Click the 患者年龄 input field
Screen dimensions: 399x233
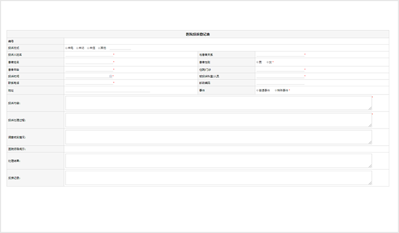click(x=89, y=69)
